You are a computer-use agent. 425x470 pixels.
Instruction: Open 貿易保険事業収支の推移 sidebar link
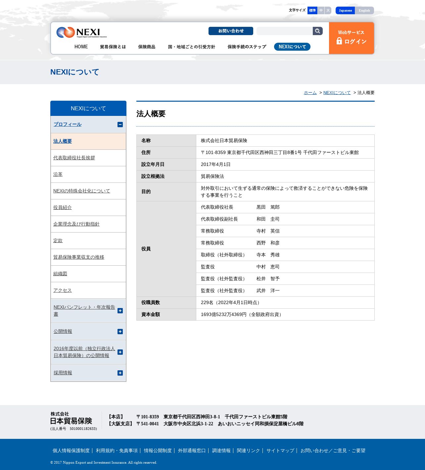(79, 257)
